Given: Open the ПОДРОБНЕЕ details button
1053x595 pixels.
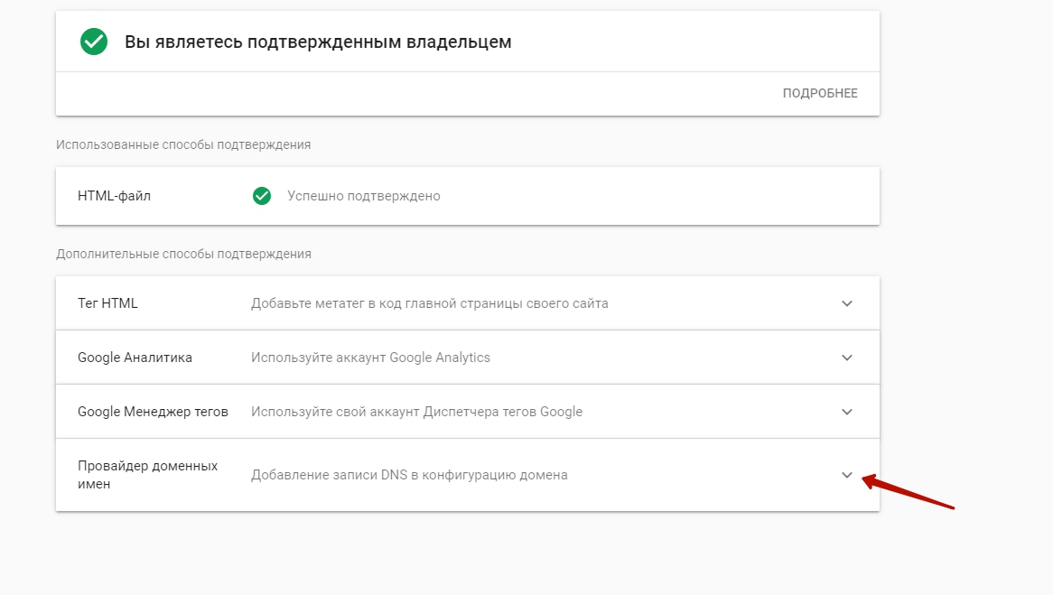Looking at the screenshot, I should point(820,94).
